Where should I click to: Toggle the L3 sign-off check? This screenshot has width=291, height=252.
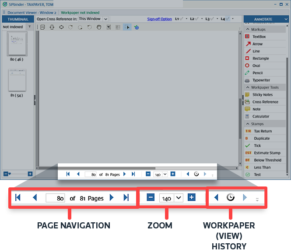point(210,19)
